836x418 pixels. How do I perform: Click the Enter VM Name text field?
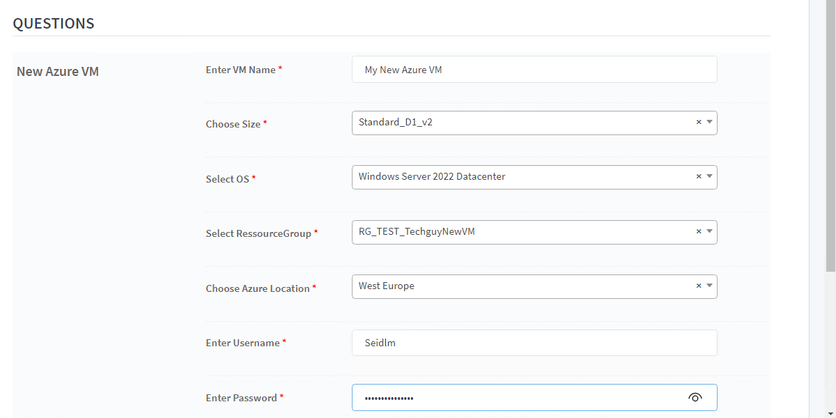click(x=534, y=70)
